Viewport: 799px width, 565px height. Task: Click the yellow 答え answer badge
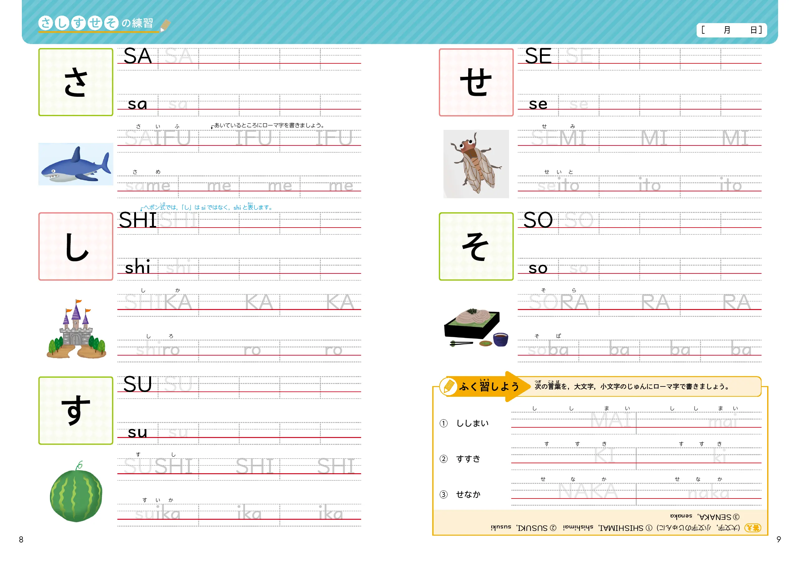tap(752, 528)
